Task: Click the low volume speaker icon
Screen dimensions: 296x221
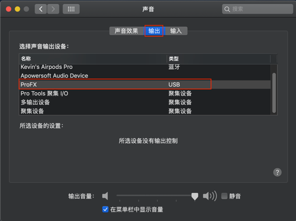Action: coord(105,196)
